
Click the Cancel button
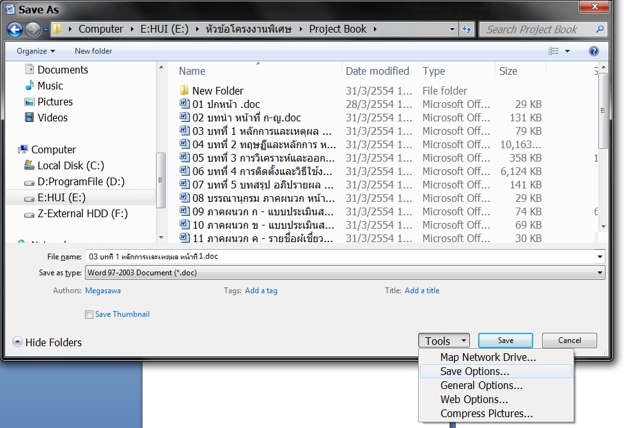(x=569, y=340)
